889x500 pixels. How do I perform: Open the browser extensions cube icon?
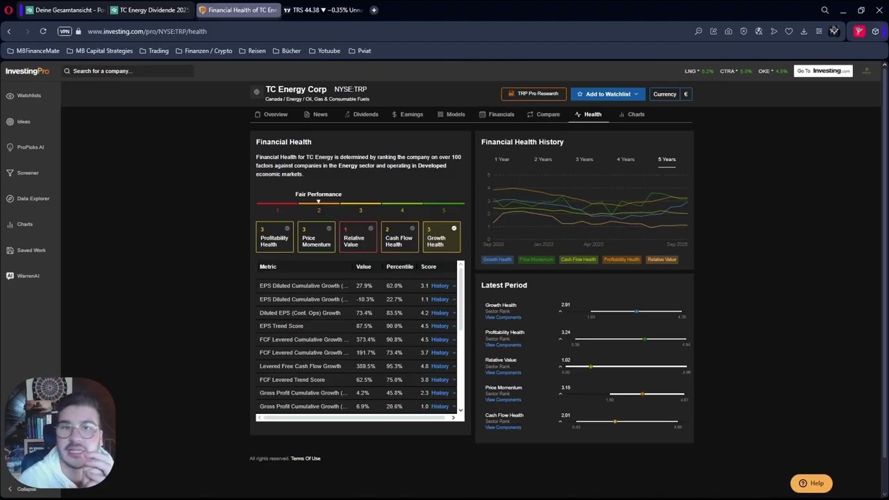(875, 31)
